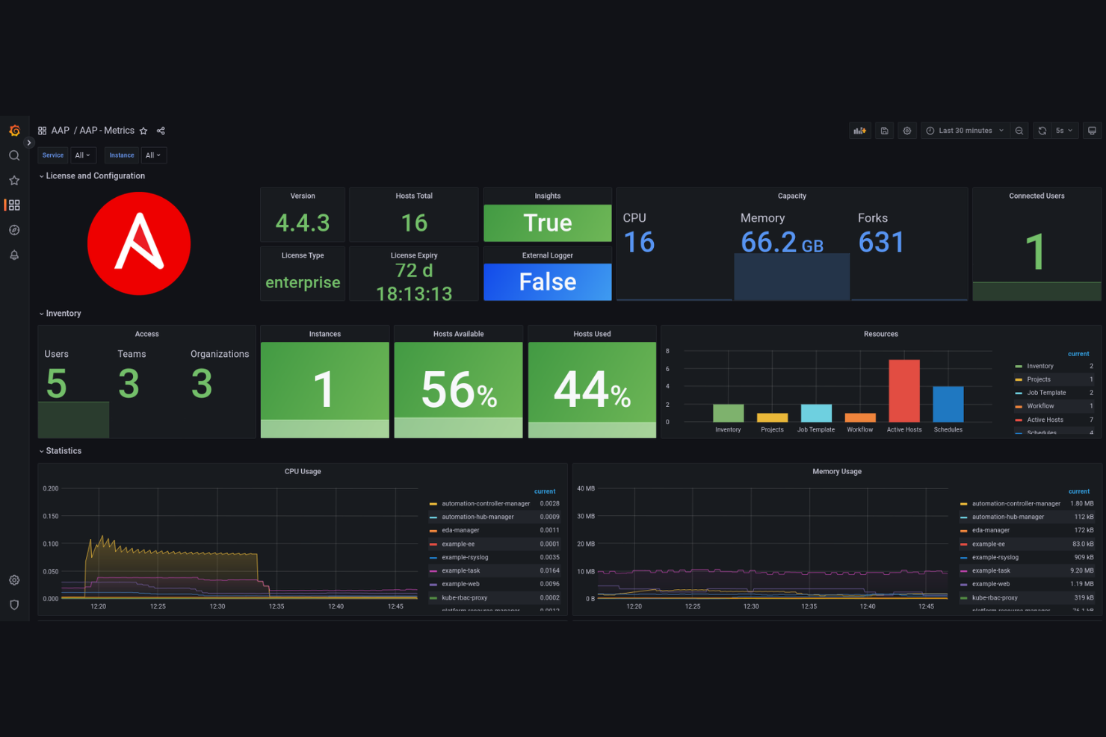This screenshot has width=1106, height=737.
Task: Zoom out the time range
Action: pyautogui.click(x=1019, y=130)
